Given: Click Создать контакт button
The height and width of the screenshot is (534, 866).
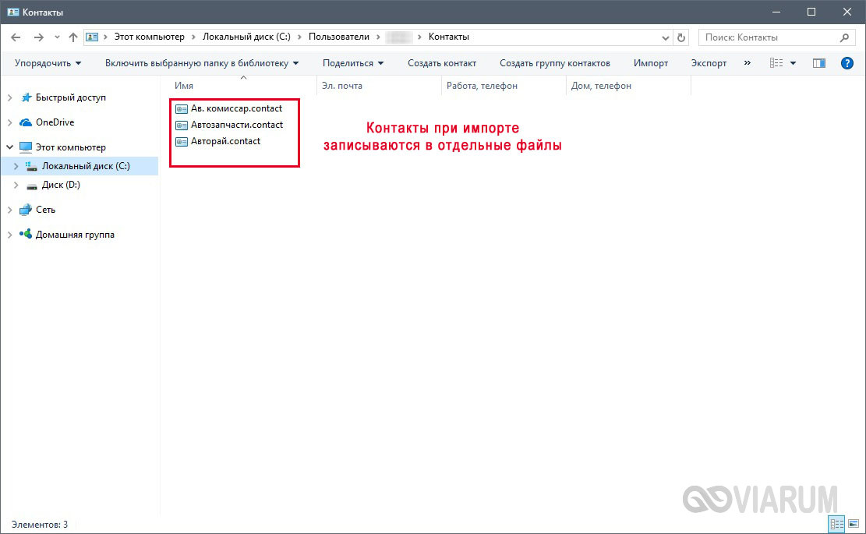Looking at the screenshot, I should pos(441,63).
